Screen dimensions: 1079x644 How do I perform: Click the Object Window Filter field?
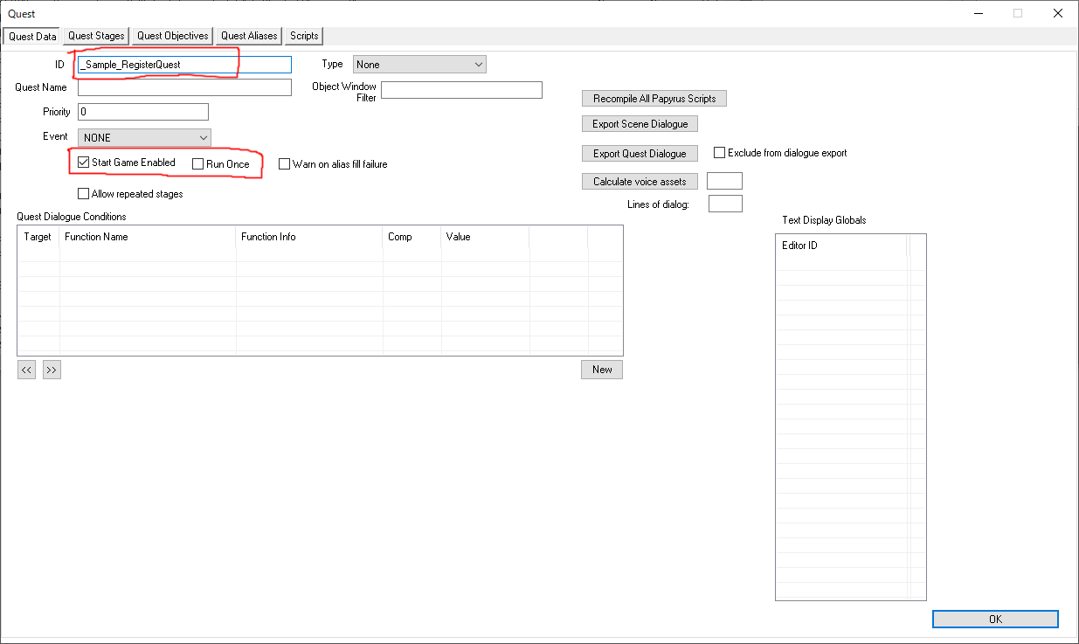point(461,90)
